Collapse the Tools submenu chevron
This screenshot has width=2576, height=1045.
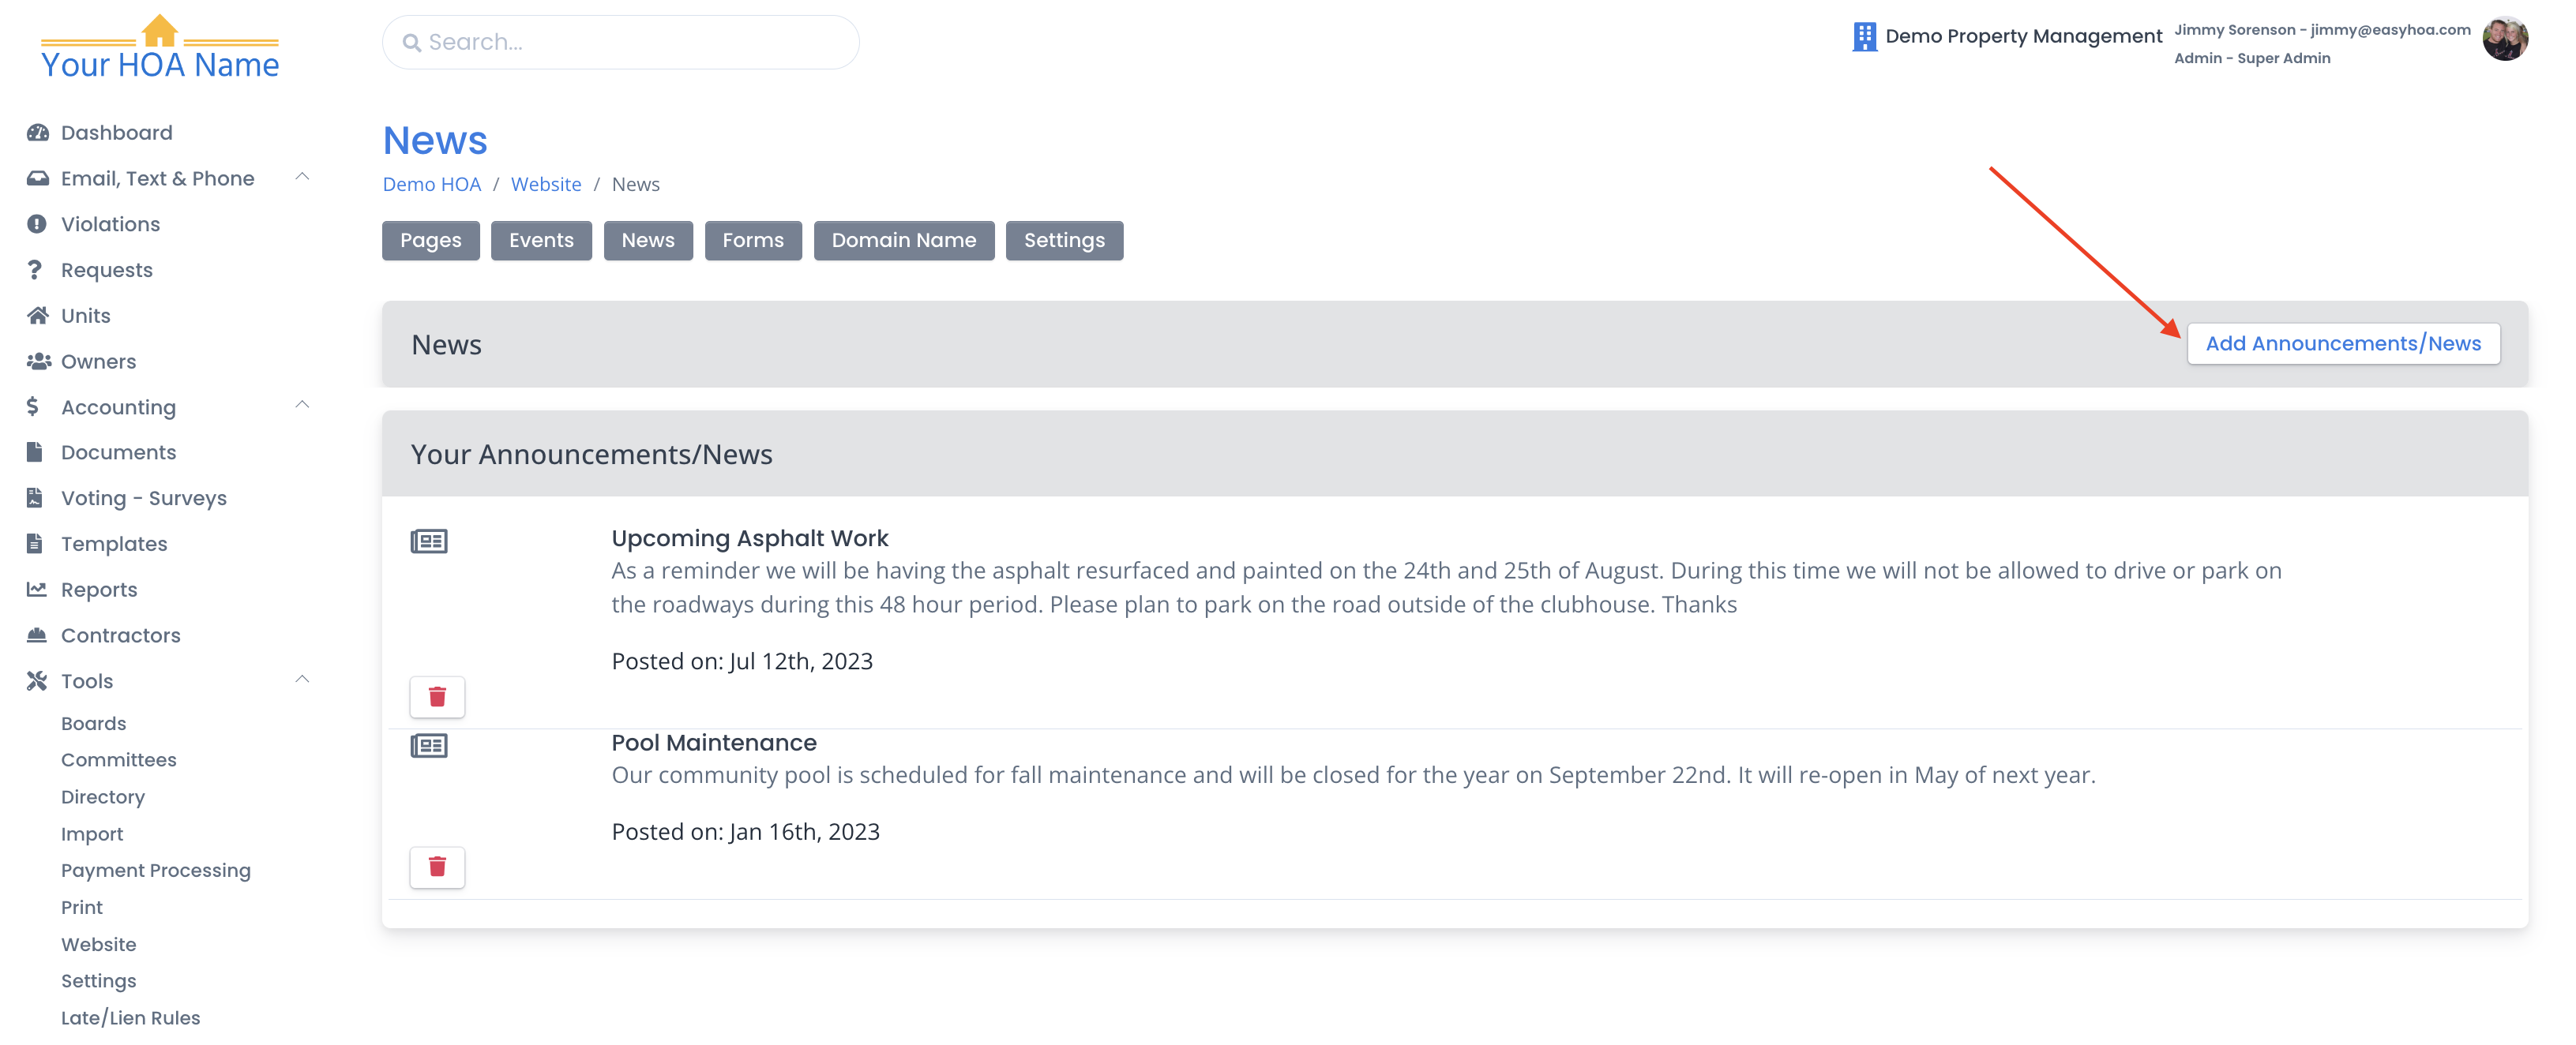[302, 680]
